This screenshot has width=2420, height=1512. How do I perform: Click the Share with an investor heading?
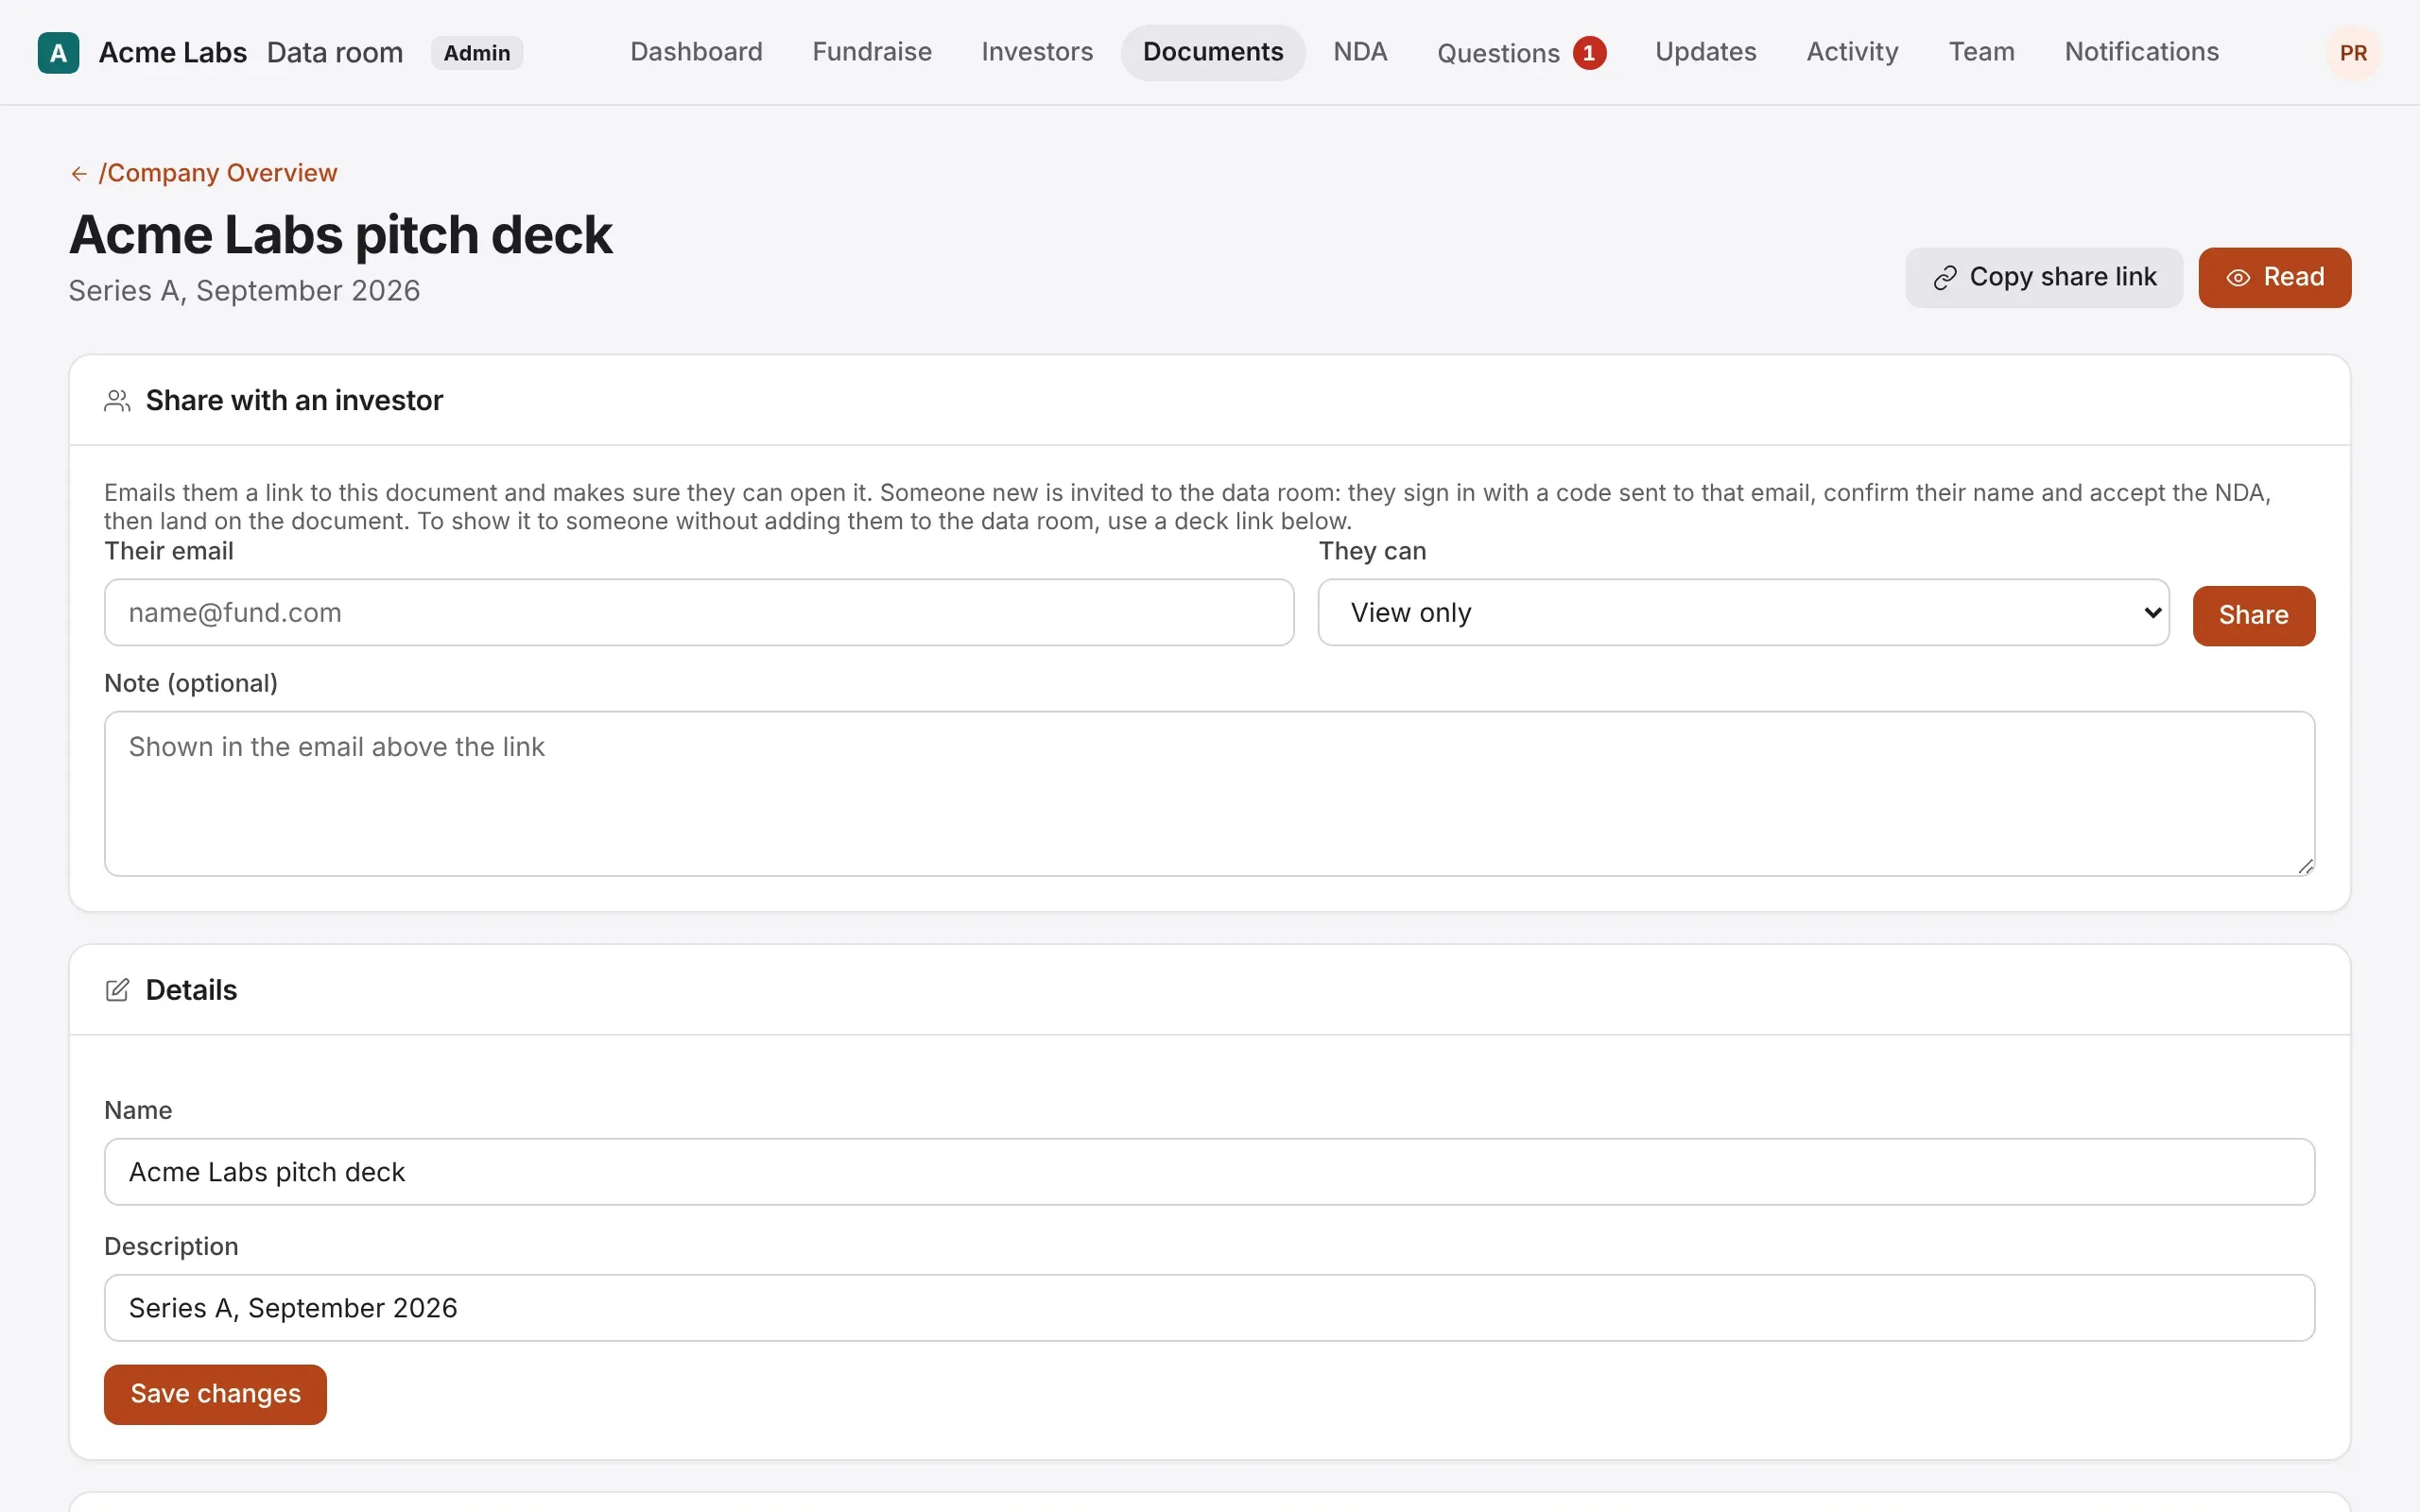tap(294, 401)
